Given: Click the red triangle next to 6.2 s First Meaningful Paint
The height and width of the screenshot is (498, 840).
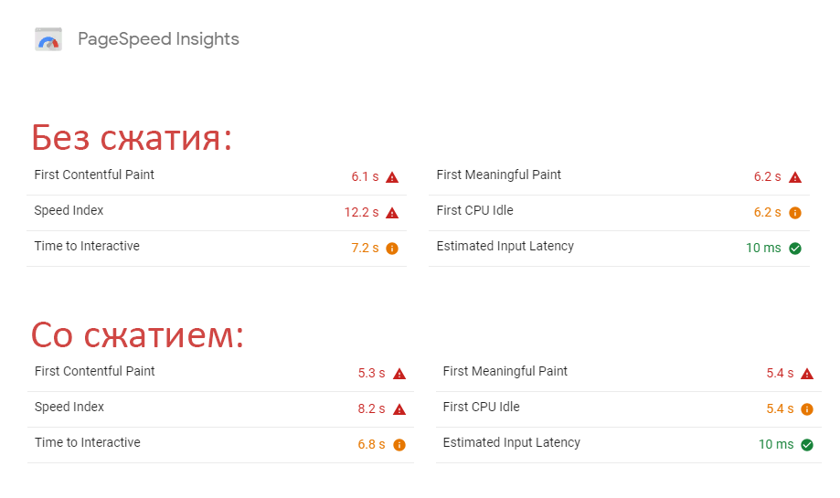Looking at the screenshot, I should (x=795, y=177).
